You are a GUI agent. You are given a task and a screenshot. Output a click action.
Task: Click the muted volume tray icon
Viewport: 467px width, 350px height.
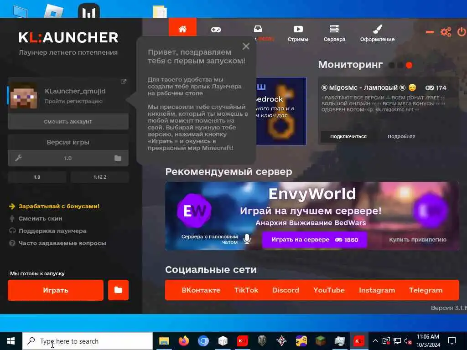(x=408, y=341)
